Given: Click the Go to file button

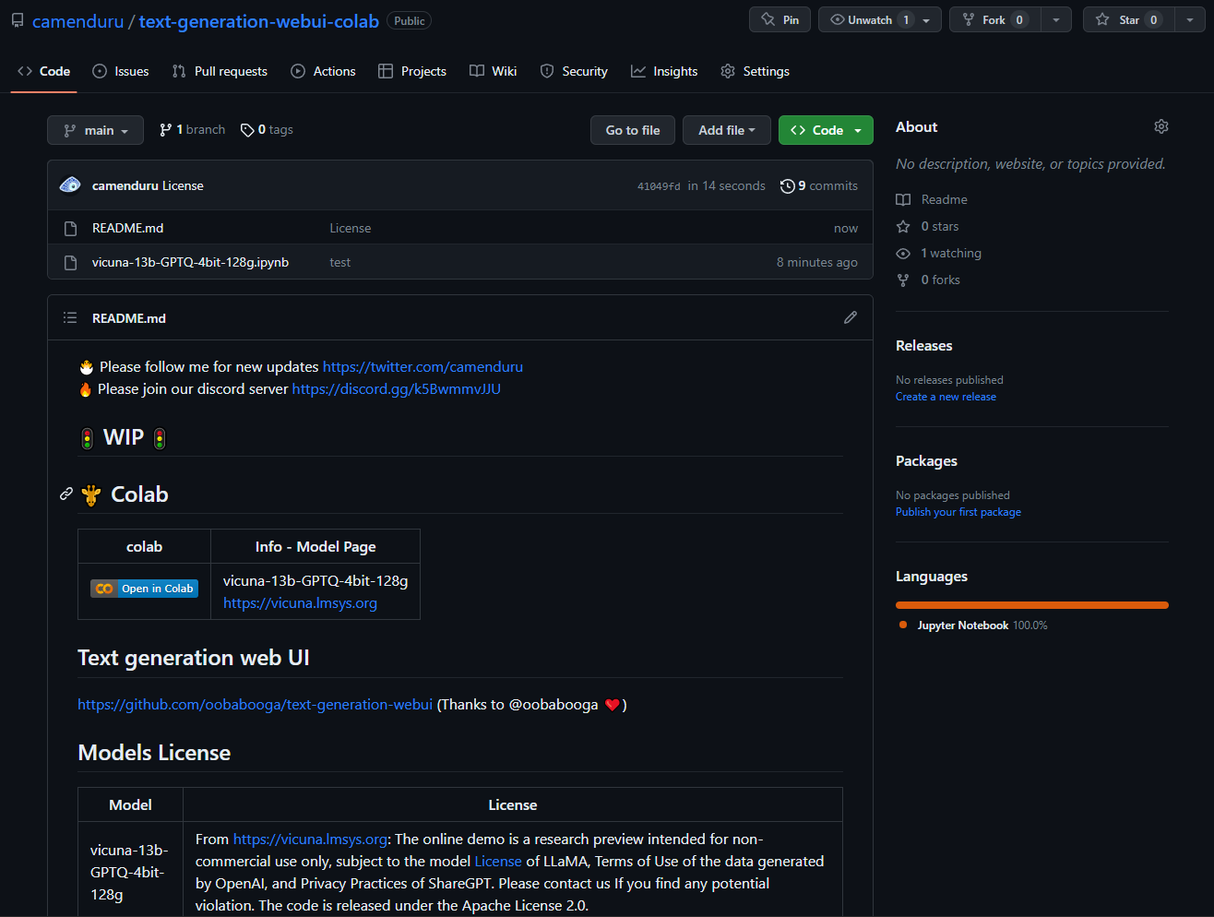Looking at the screenshot, I should pyautogui.click(x=632, y=129).
